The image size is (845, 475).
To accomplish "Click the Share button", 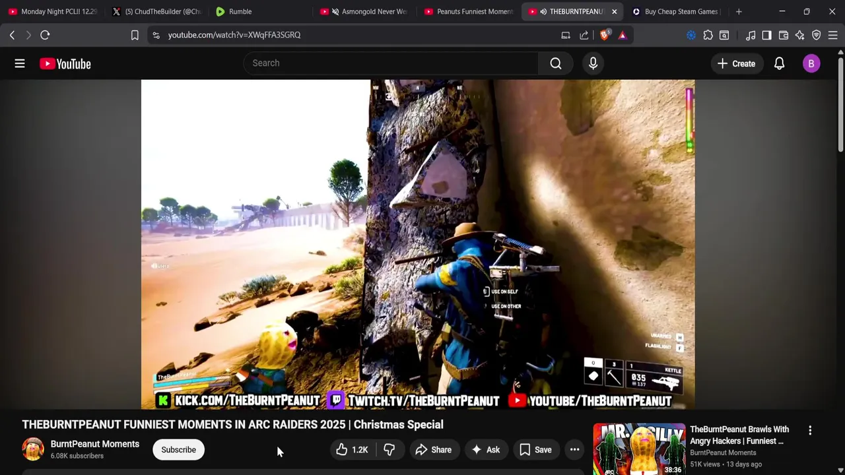I will [433, 450].
